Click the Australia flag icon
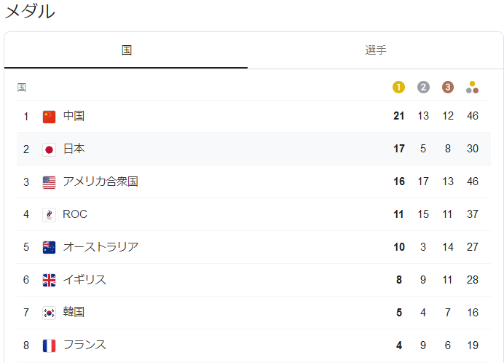This screenshot has width=504, height=363. click(49, 247)
